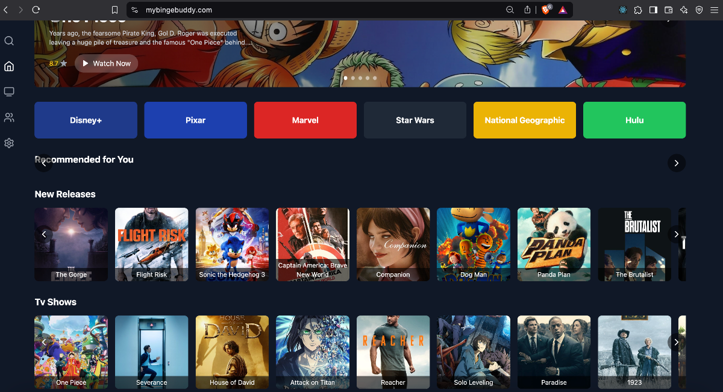Click the zoom magnifier in address bar
The width and height of the screenshot is (723, 392).
pos(510,10)
